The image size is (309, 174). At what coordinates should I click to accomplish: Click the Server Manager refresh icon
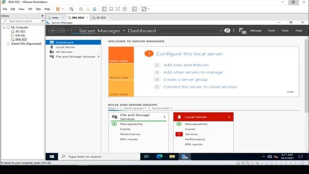(227, 30)
